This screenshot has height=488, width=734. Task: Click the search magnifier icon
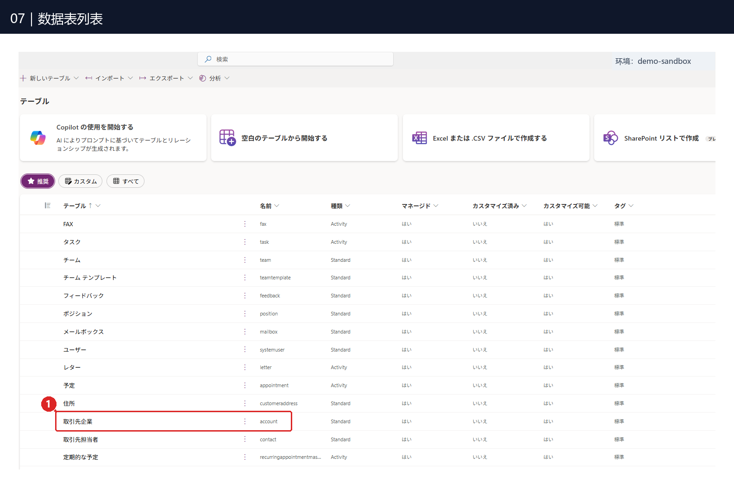coord(208,59)
